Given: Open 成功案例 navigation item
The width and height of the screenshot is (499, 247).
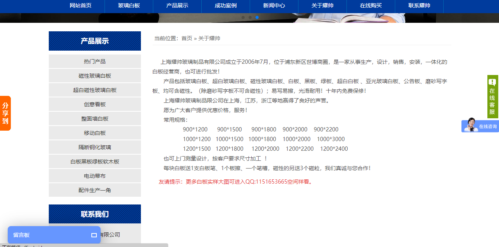Looking at the screenshot, I should coord(226,5).
